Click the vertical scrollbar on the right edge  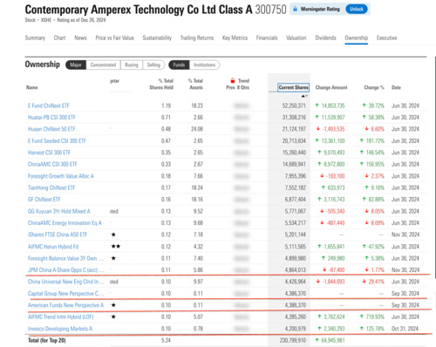[x=434, y=167]
